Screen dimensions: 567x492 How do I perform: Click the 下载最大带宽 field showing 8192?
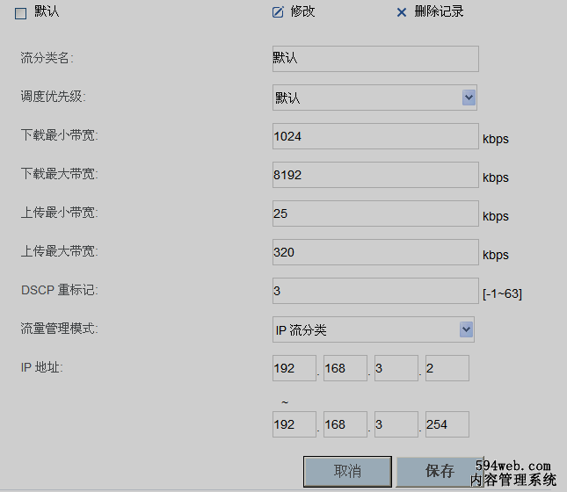click(375, 175)
